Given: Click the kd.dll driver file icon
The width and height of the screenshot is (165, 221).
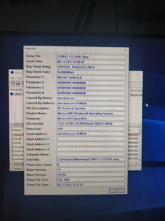Looking at the screenshot, I should click(x=12, y=143).
